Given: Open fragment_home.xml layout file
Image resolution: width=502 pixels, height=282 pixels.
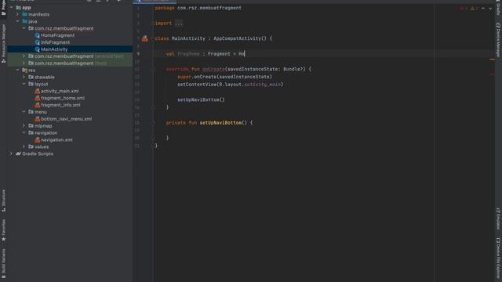Looking at the screenshot, I should 63,98.
